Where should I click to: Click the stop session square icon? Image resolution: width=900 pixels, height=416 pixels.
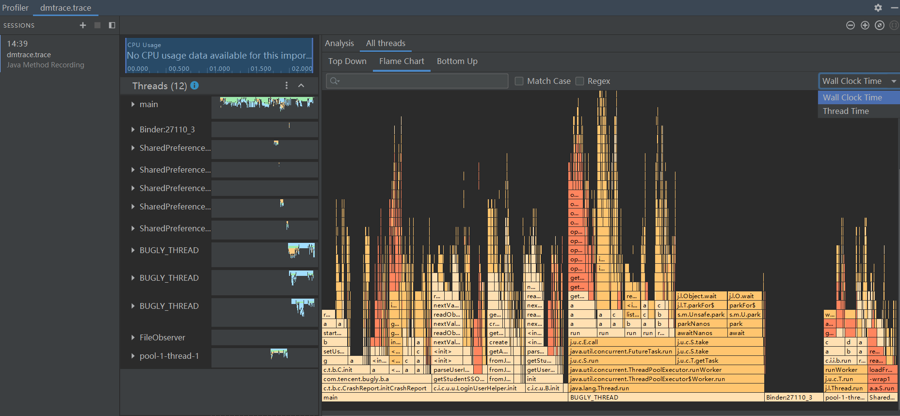(x=97, y=25)
